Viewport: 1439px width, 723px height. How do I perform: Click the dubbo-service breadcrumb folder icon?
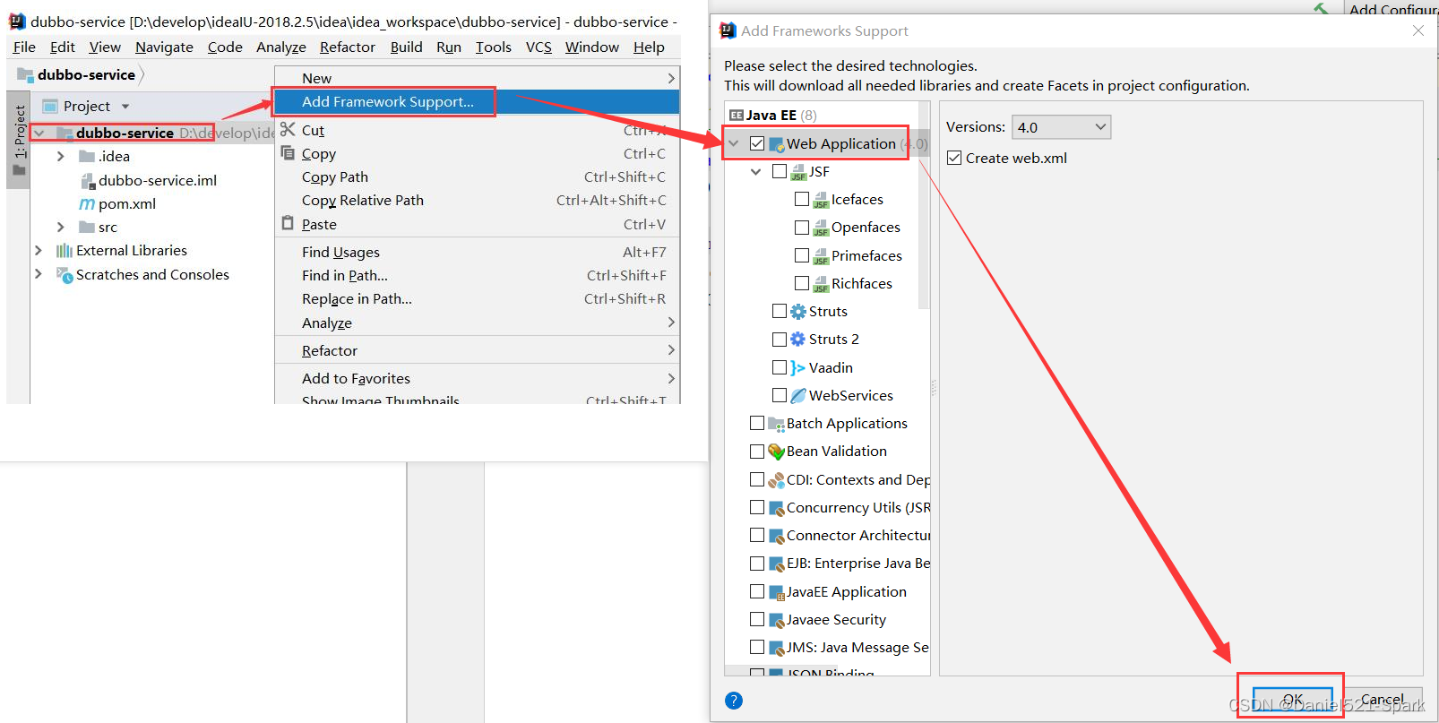coord(25,74)
